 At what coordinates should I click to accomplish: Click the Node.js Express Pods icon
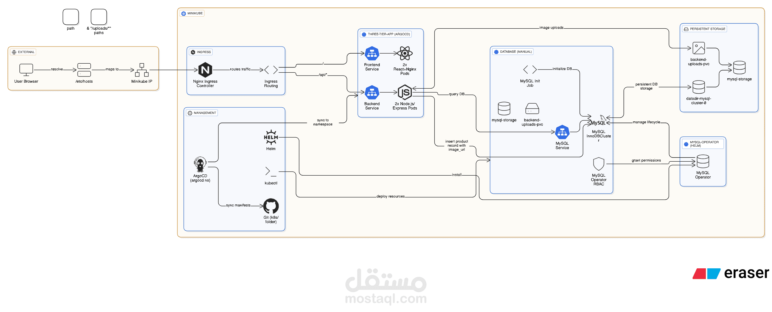pyautogui.click(x=405, y=92)
